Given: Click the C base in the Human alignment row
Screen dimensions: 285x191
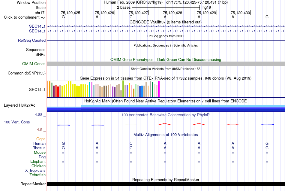Looking at the screenshot, I should tap(131, 143).
